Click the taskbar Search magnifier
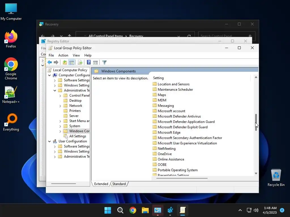290x217 pixels. pyautogui.click(x=120, y=210)
